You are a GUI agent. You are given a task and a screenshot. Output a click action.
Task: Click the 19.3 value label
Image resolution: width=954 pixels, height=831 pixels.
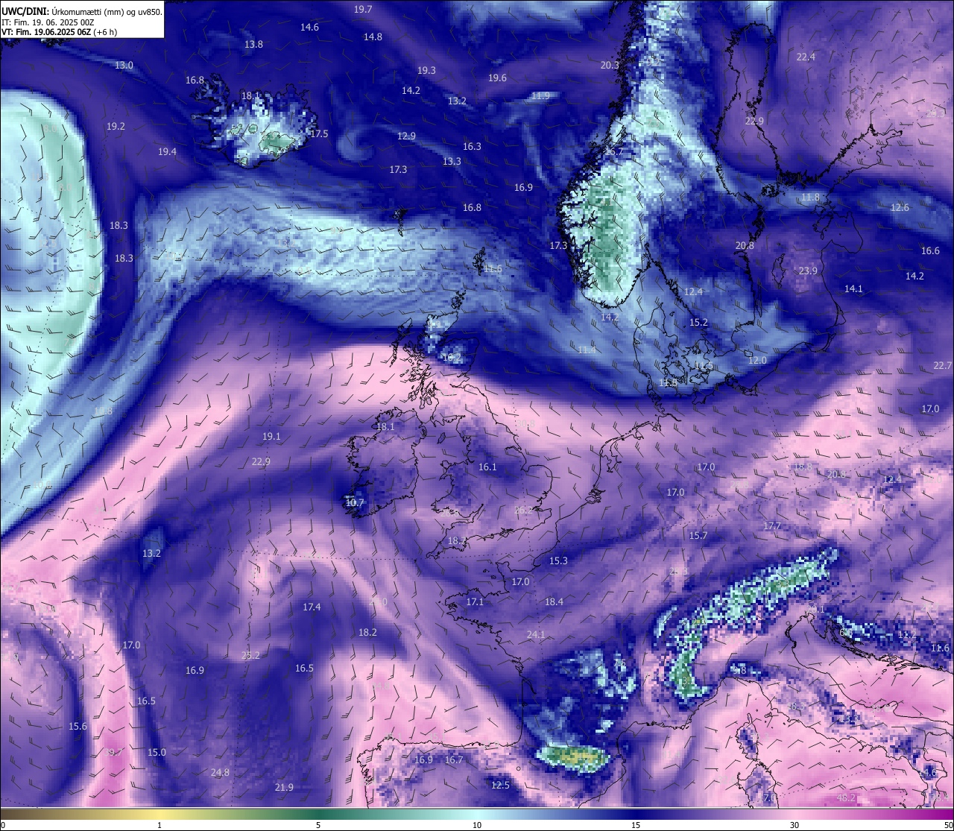click(x=426, y=70)
